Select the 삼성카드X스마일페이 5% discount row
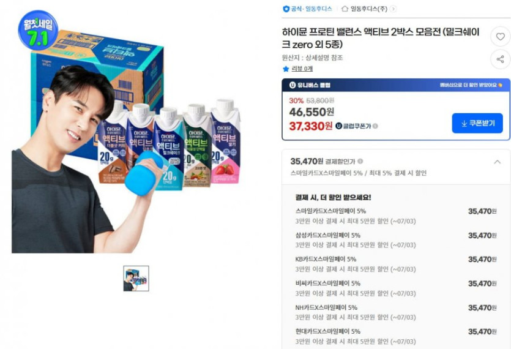511x349 pixels. pyautogui.click(x=396, y=240)
